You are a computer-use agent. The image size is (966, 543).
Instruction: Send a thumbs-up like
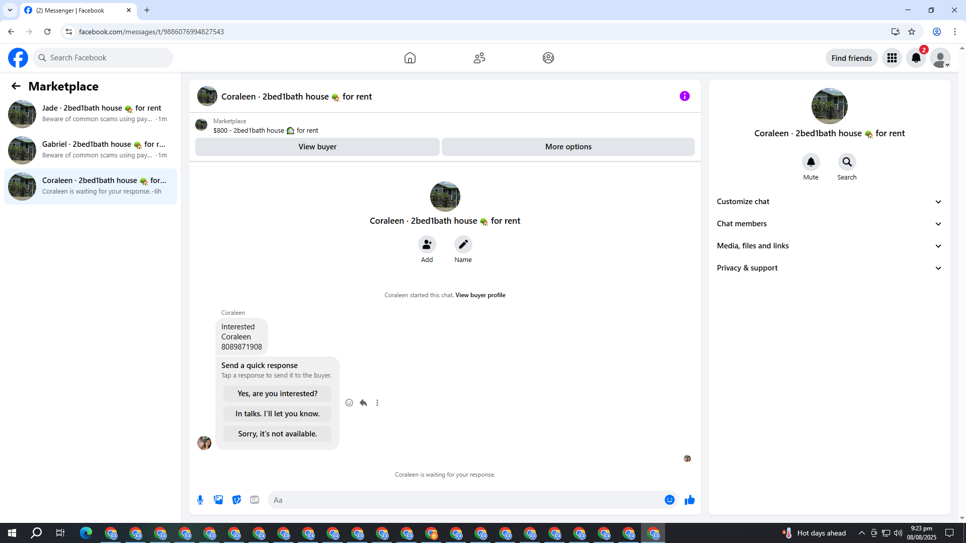click(689, 500)
